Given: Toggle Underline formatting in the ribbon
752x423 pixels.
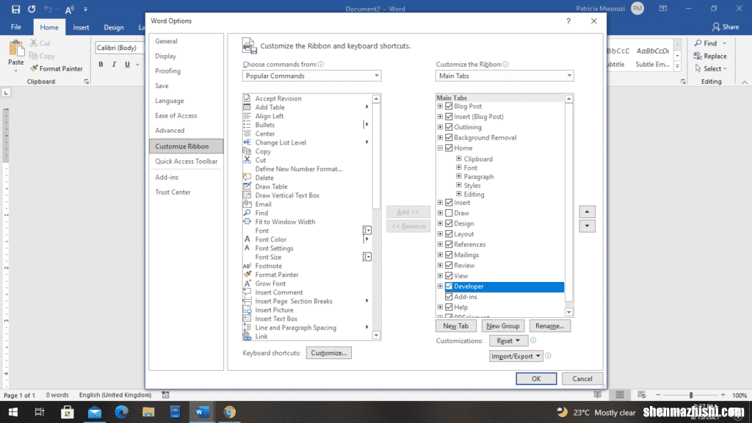Looking at the screenshot, I should pyautogui.click(x=127, y=65).
